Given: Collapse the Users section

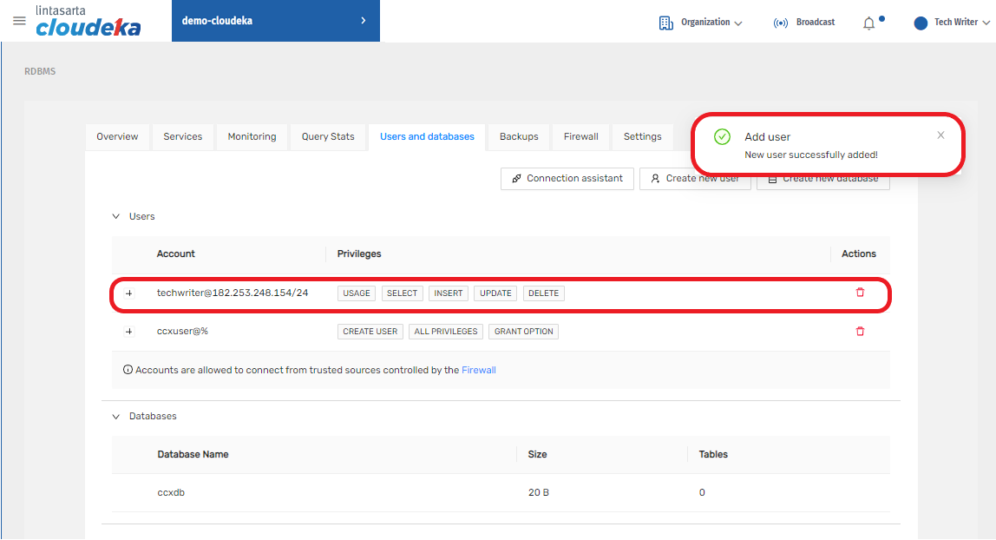Looking at the screenshot, I should pyautogui.click(x=116, y=216).
